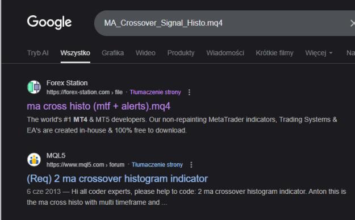The image size is (355, 220).
Task: Click Tłumaczenie strony for Forex Station
Action: pyautogui.click(x=155, y=92)
